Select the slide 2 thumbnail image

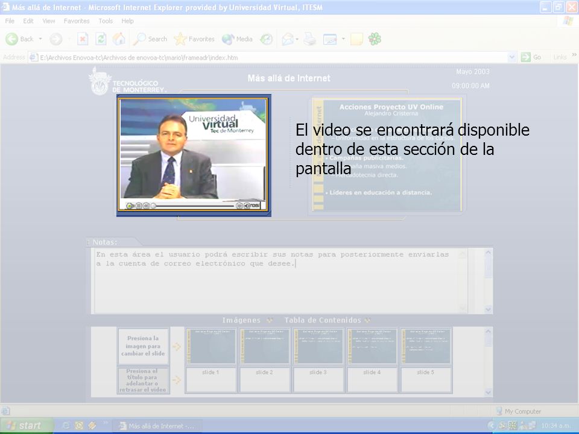pyautogui.click(x=264, y=346)
